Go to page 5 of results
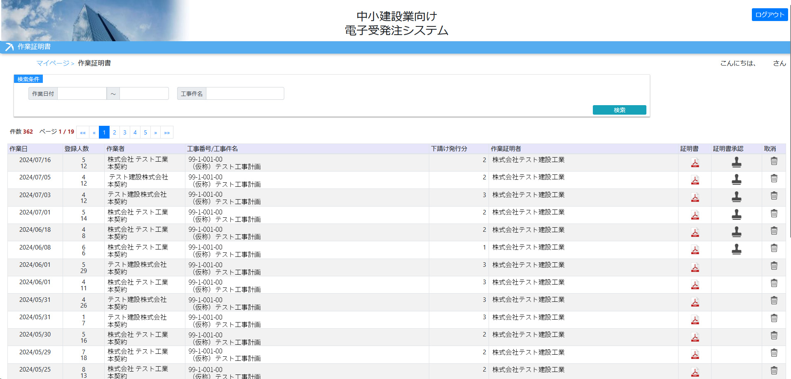The width and height of the screenshot is (791, 379). (145, 132)
